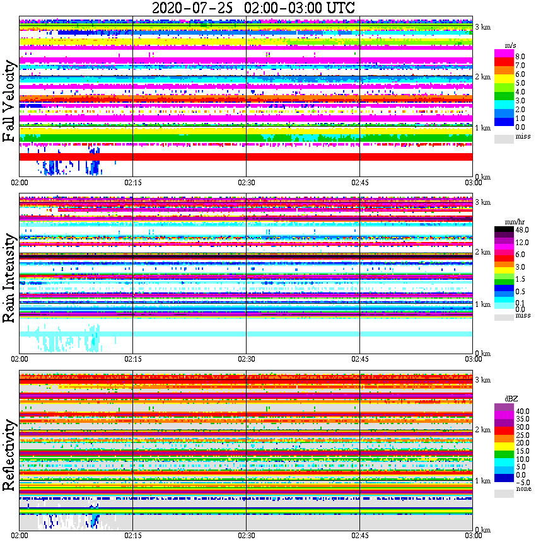Click the "dBZ" legend unit heading

[511, 399]
